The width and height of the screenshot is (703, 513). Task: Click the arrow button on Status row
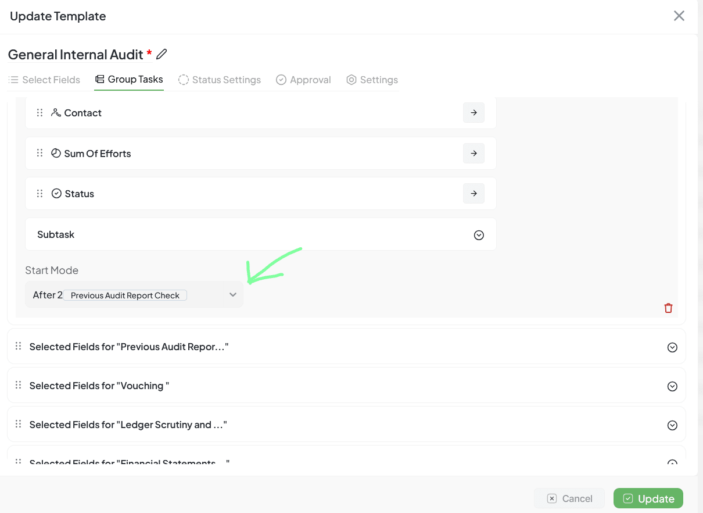tap(474, 194)
